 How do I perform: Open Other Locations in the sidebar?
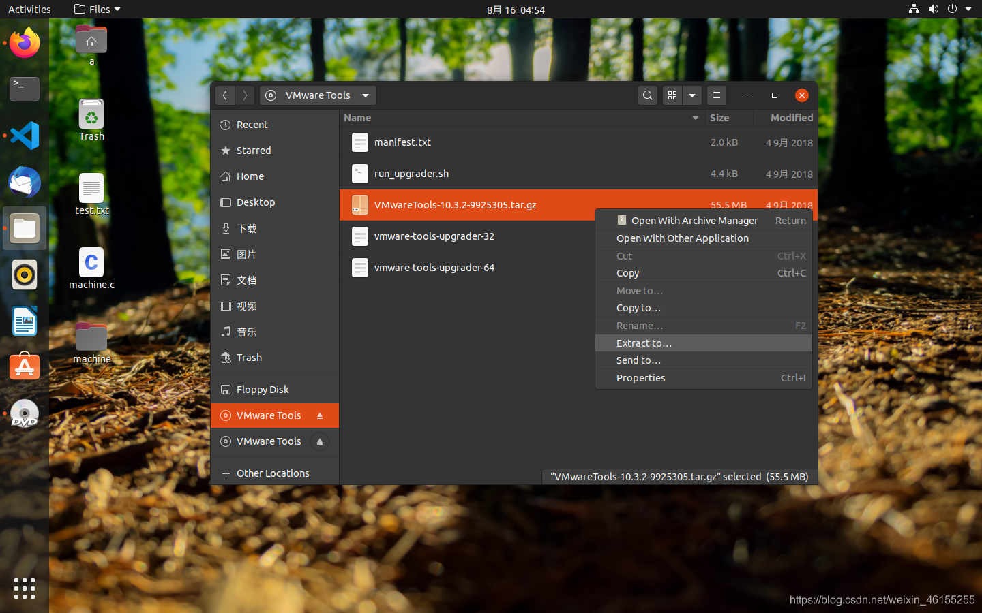(275, 473)
